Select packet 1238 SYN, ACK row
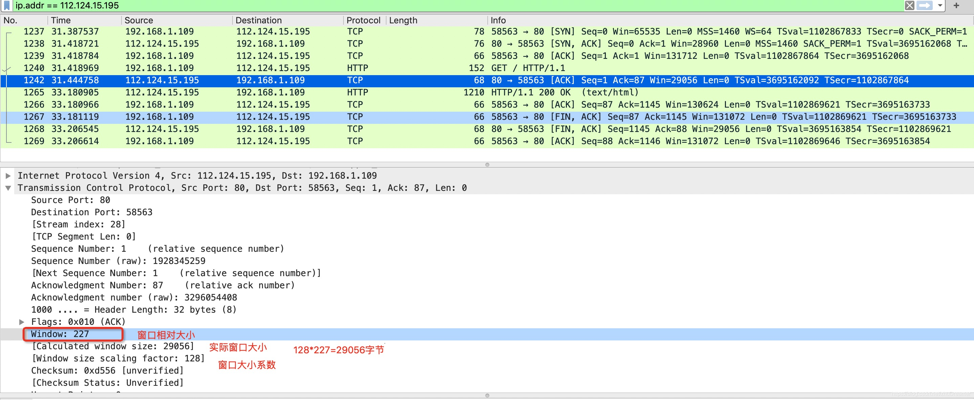This screenshot has width=974, height=400. tap(487, 43)
